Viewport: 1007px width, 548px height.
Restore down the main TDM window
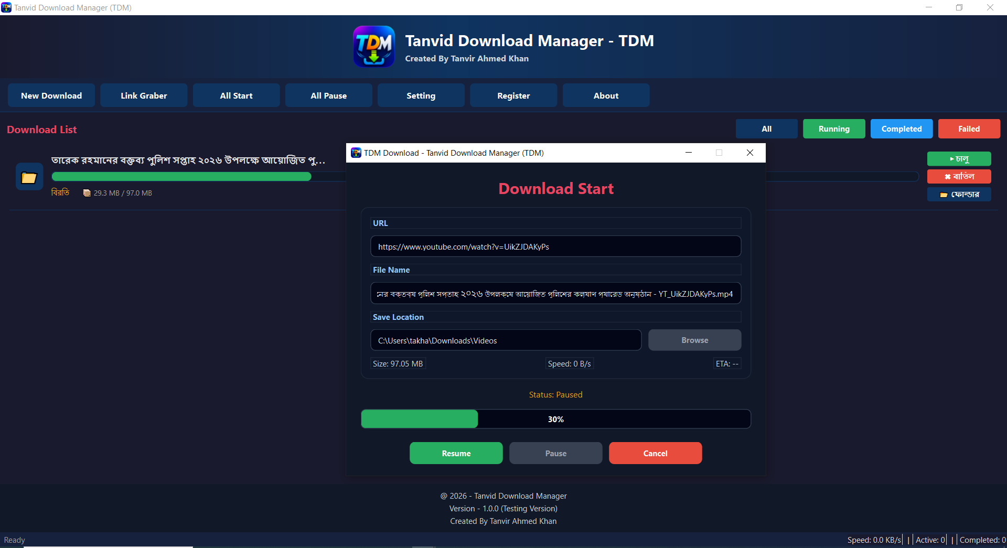click(959, 7)
